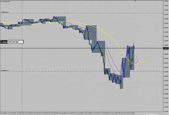Click the 1.28885 price scale label
Viewport: 169px width, 115px height.
[166, 41]
